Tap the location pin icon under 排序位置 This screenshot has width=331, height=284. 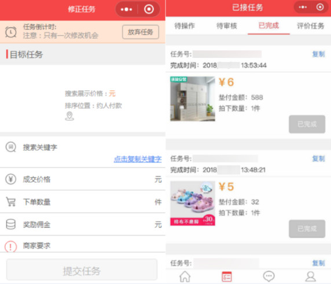pos(69,116)
